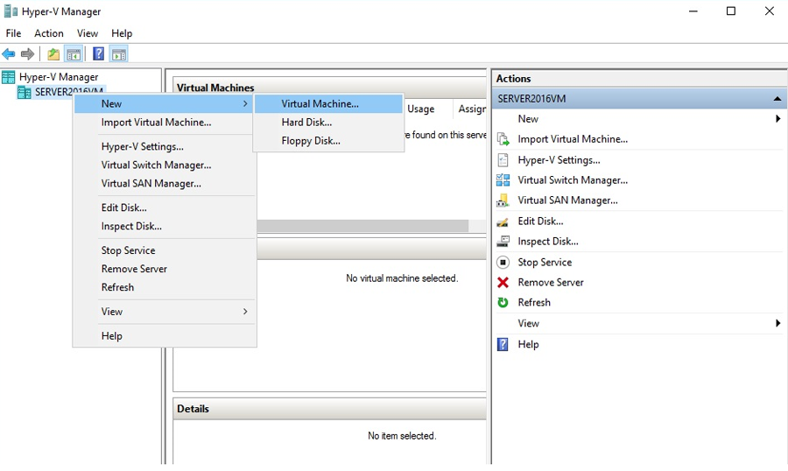Expand View submenu arrow in Actions pane

pyautogui.click(x=778, y=323)
